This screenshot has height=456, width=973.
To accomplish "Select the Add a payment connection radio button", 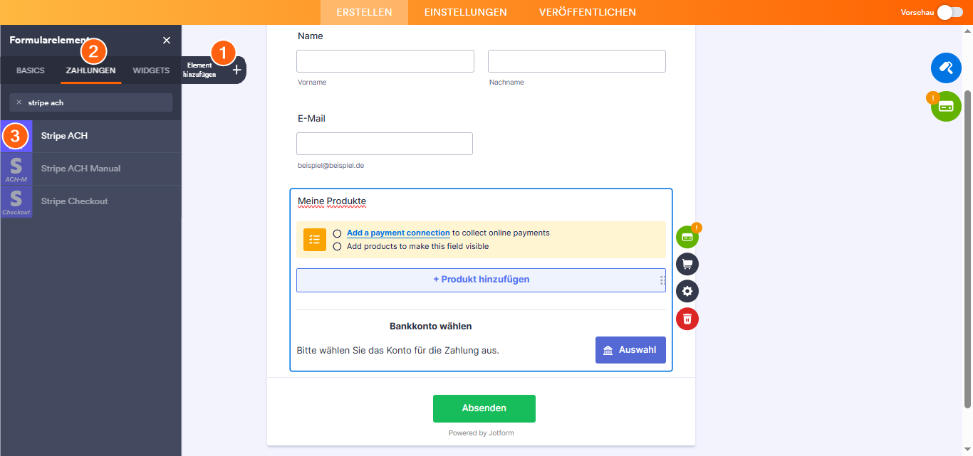I will (x=337, y=233).
